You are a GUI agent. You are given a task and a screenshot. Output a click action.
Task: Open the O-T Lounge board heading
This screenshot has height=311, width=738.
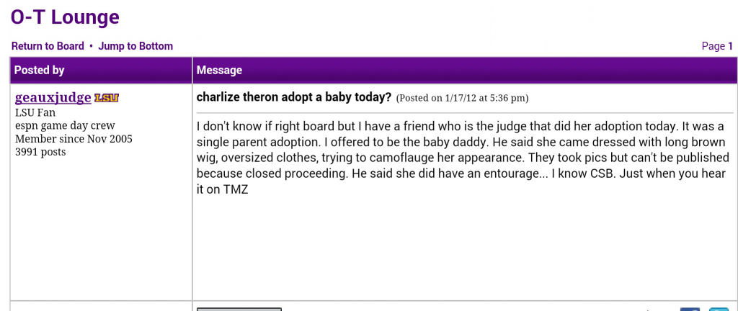click(x=65, y=17)
